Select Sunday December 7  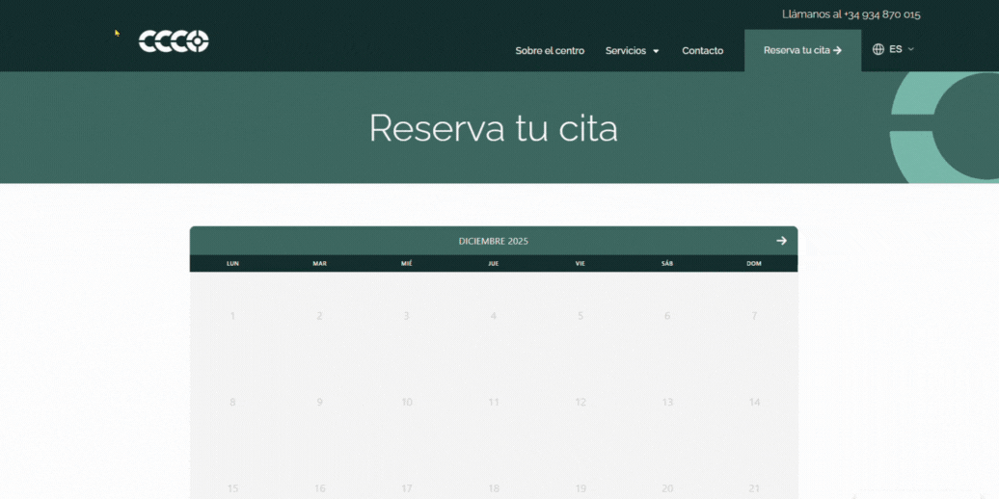(x=754, y=316)
